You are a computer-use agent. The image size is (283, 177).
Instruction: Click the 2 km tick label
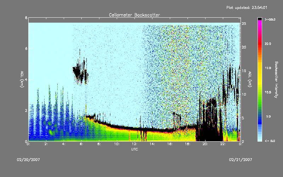(26, 110)
